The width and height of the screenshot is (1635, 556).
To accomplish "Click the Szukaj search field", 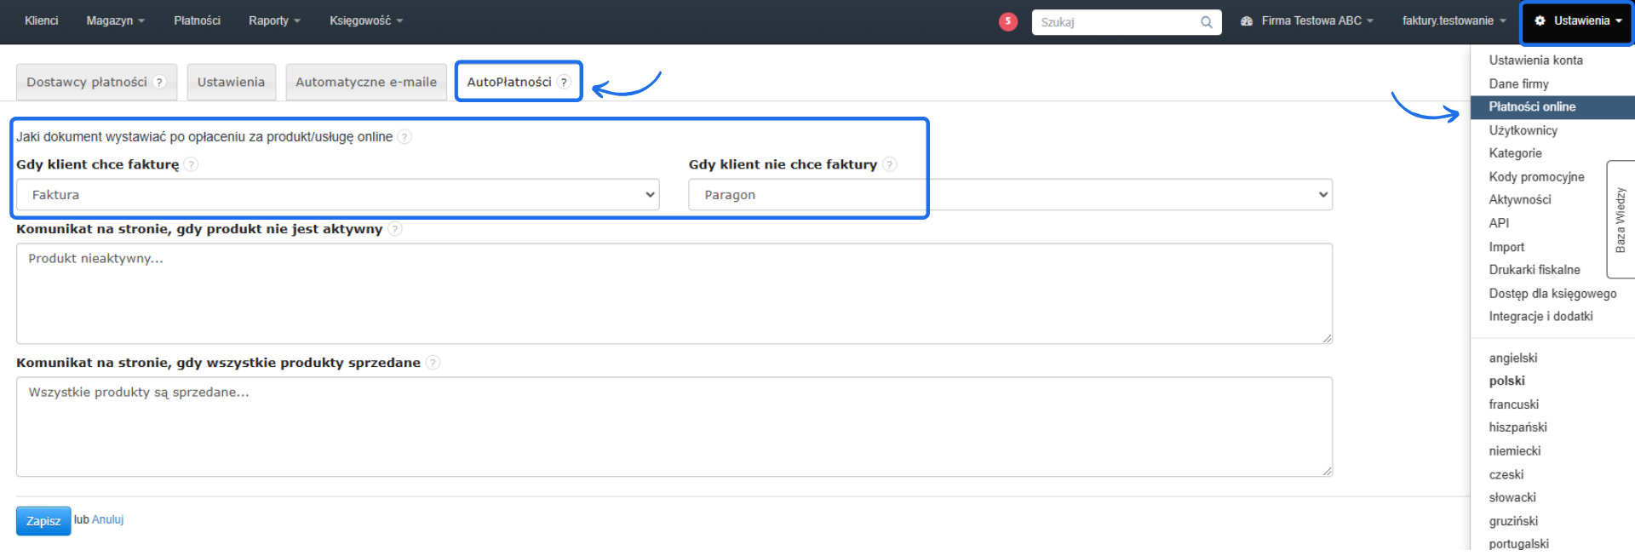I will pyautogui.click(x=1116, y=22).
